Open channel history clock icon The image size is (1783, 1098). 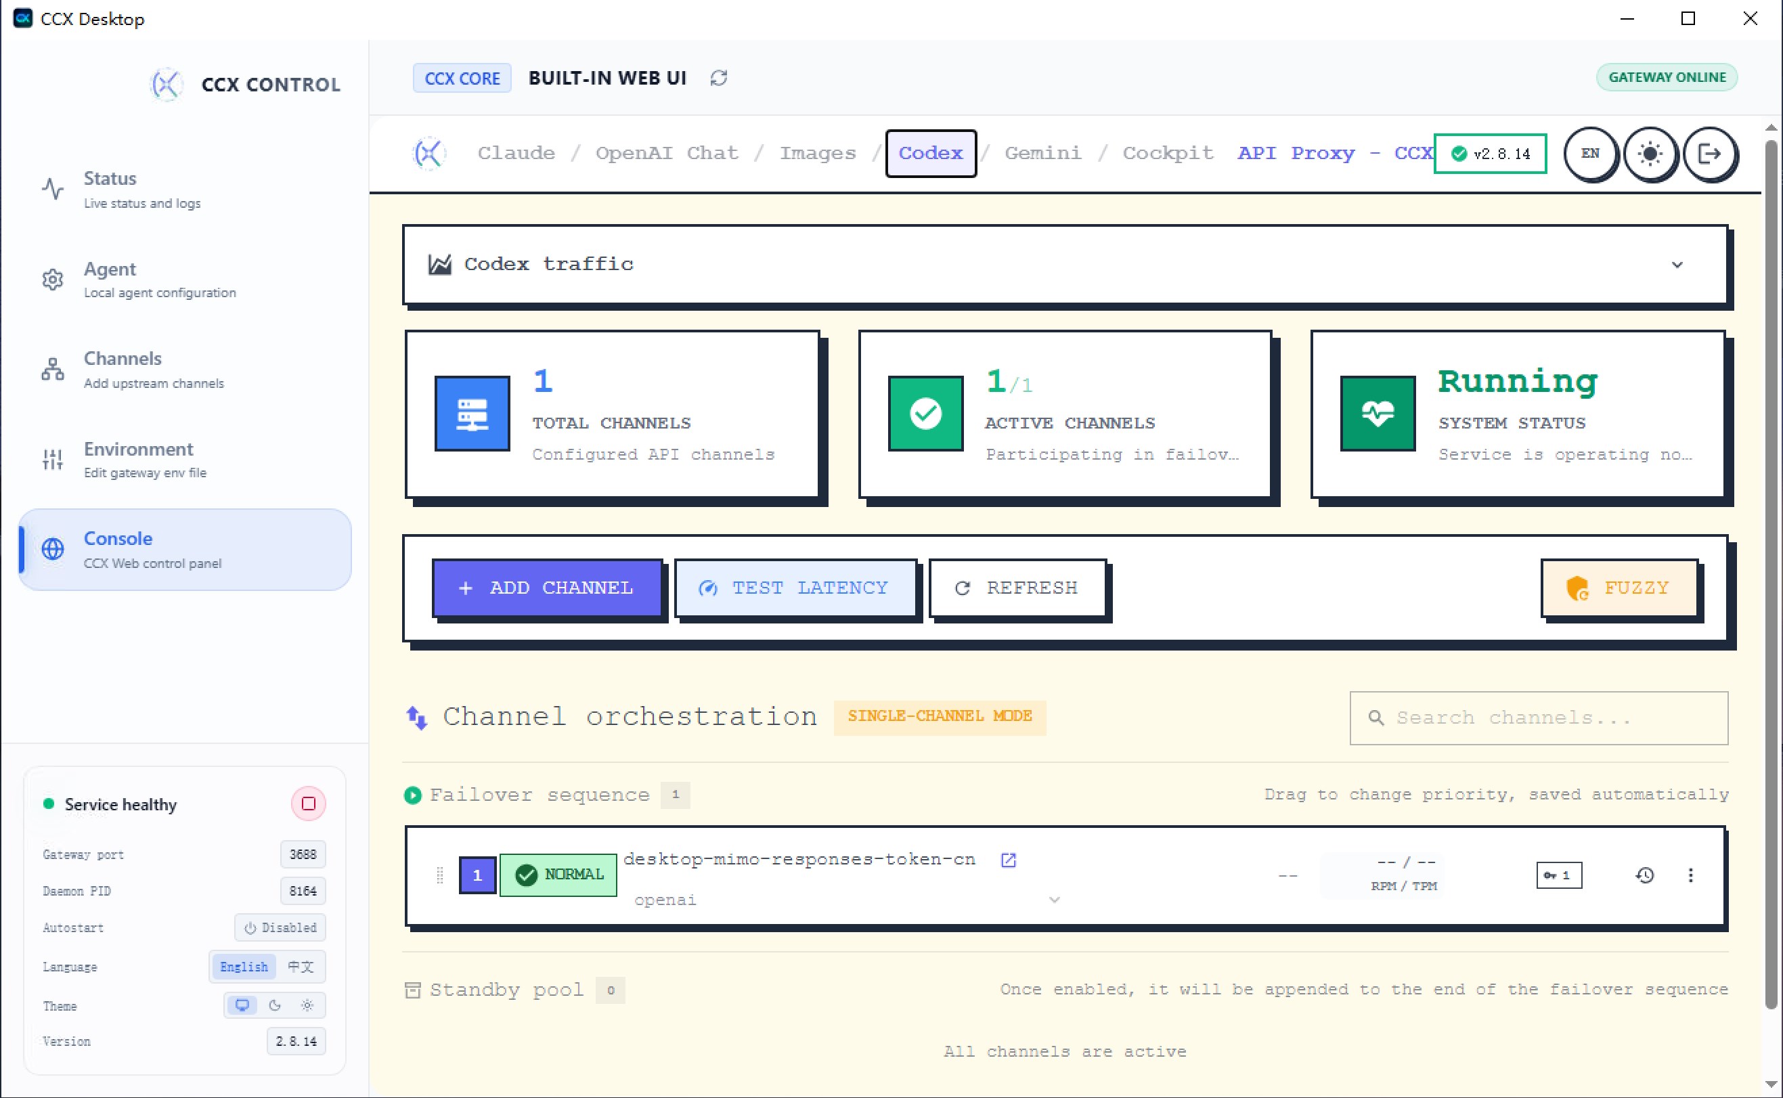1645,875
